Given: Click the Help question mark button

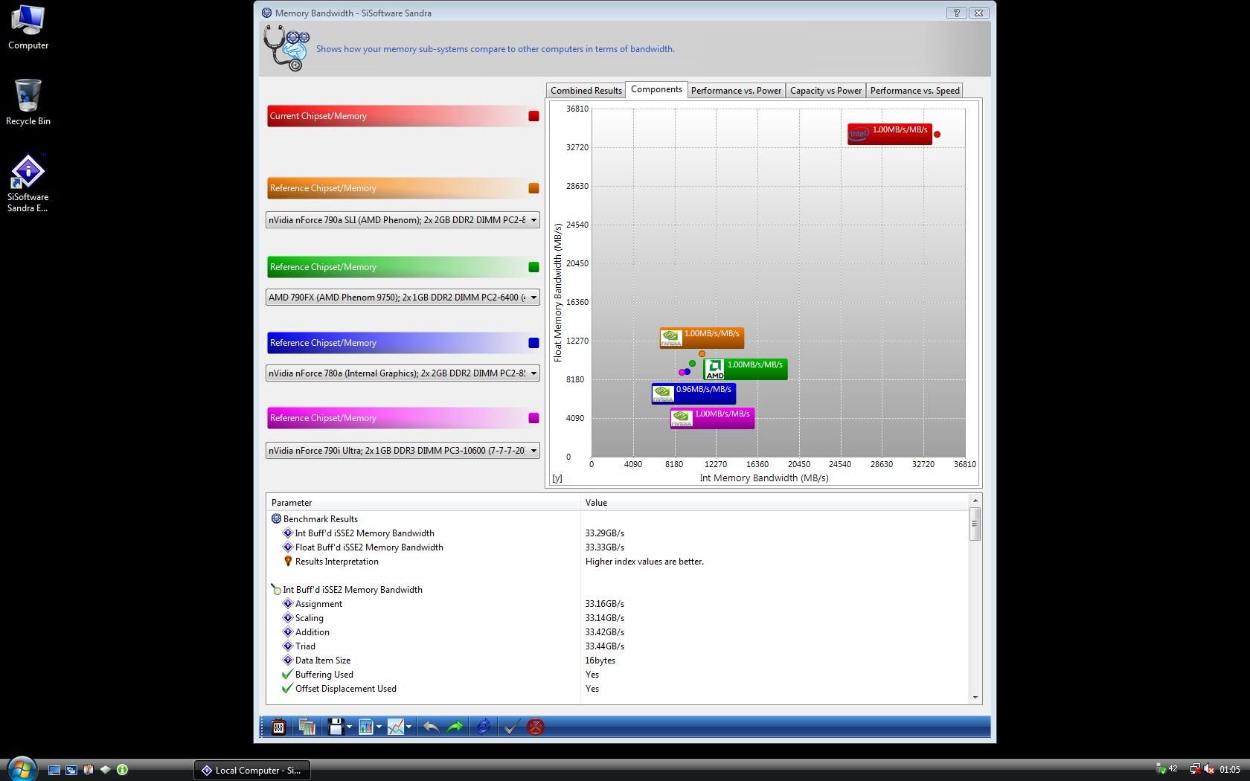Looking at the screenshot, I should (x=956, y=13).
